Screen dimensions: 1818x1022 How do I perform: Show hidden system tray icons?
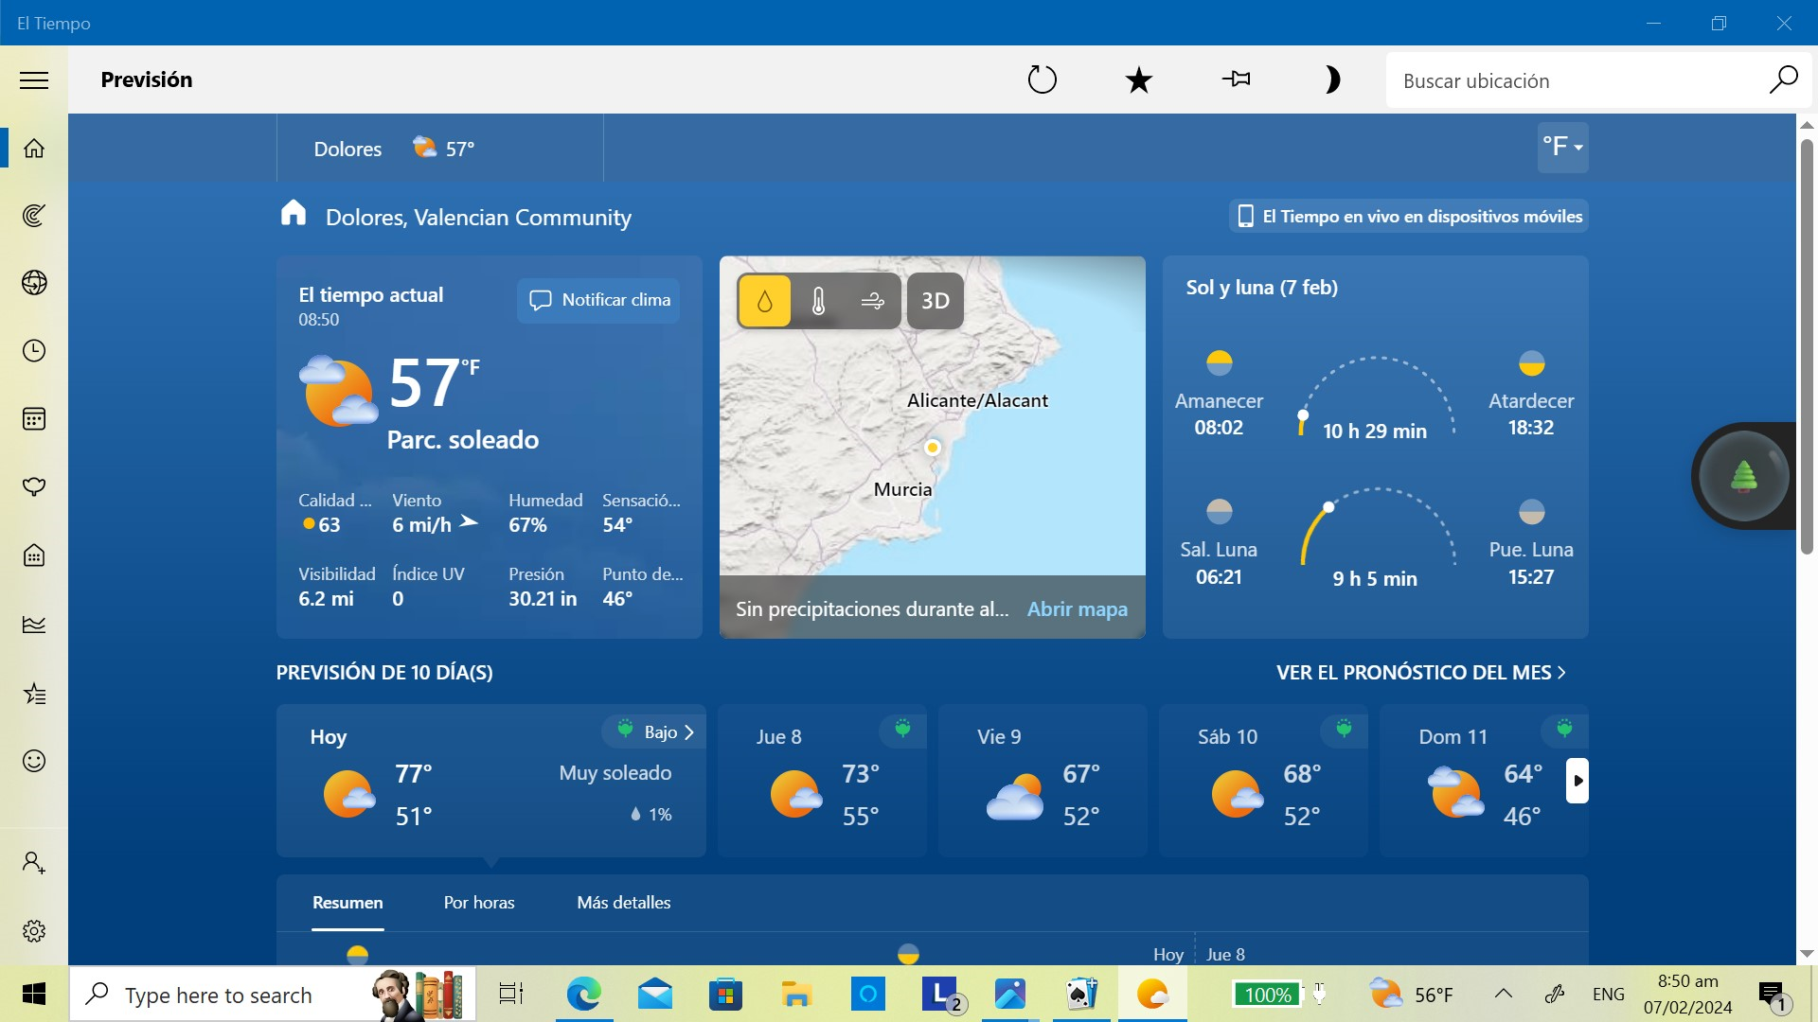click(x=1503, y=994)
